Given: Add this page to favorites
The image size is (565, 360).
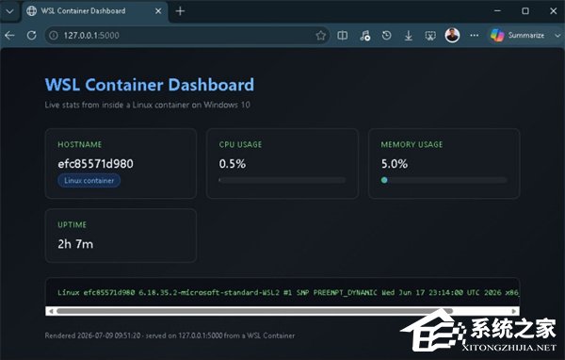Looking at the screenshot, I should [321, 36].
